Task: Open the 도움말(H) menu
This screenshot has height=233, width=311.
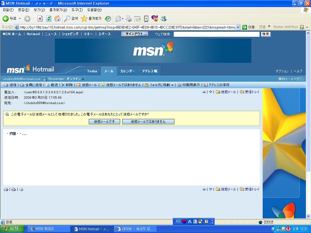Action: coord(94,10)
